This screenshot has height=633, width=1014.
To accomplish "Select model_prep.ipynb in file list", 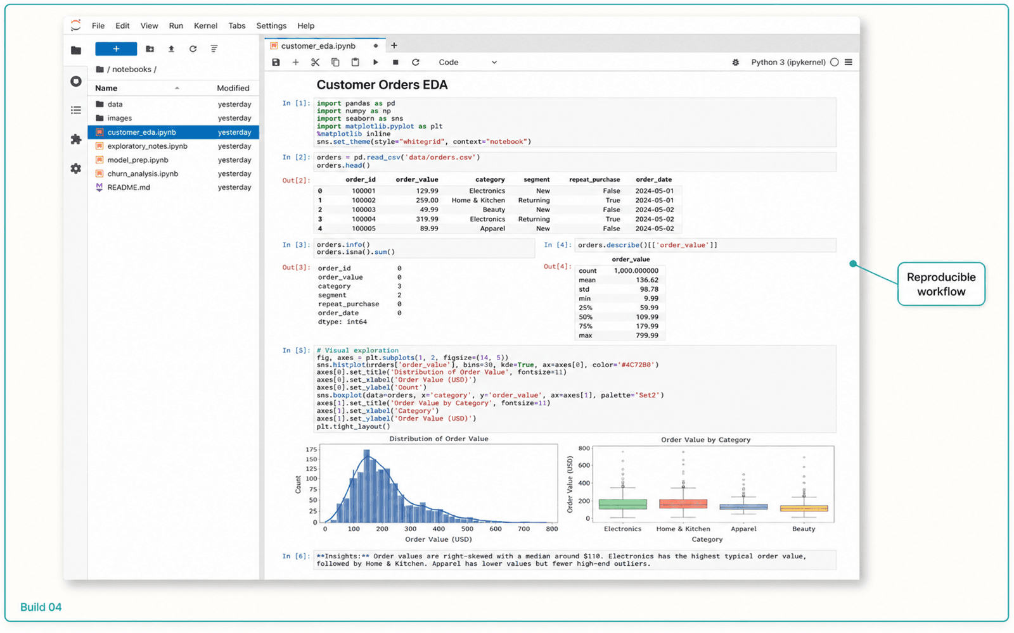I will (x=174, y=160).
